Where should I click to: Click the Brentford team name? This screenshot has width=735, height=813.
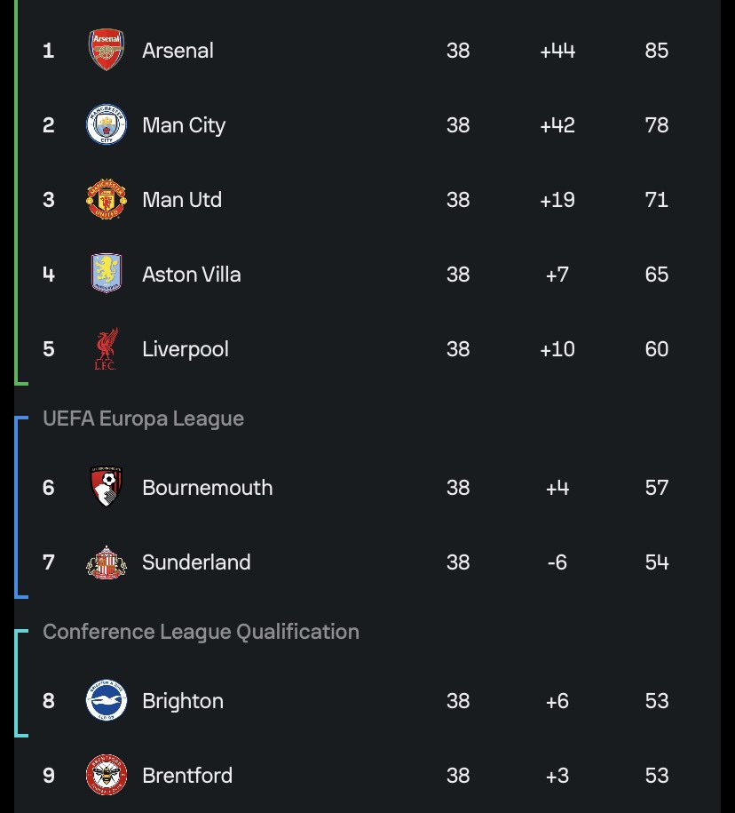187,776
